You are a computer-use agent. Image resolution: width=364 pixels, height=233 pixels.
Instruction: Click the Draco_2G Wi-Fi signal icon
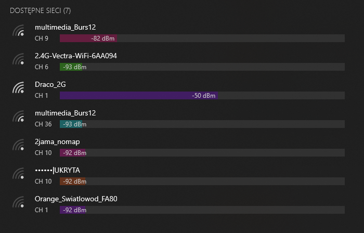[x=19, y=89]
